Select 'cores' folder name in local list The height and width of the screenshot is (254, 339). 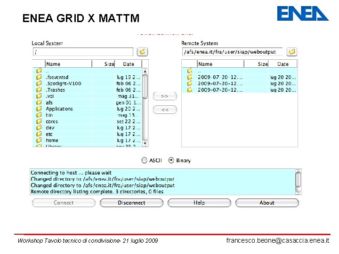point(52,121)
